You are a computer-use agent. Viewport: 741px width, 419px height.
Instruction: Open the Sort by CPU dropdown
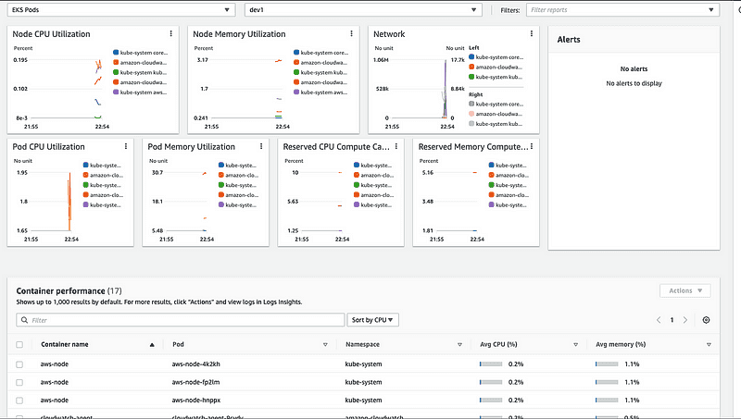pos(372,320)
